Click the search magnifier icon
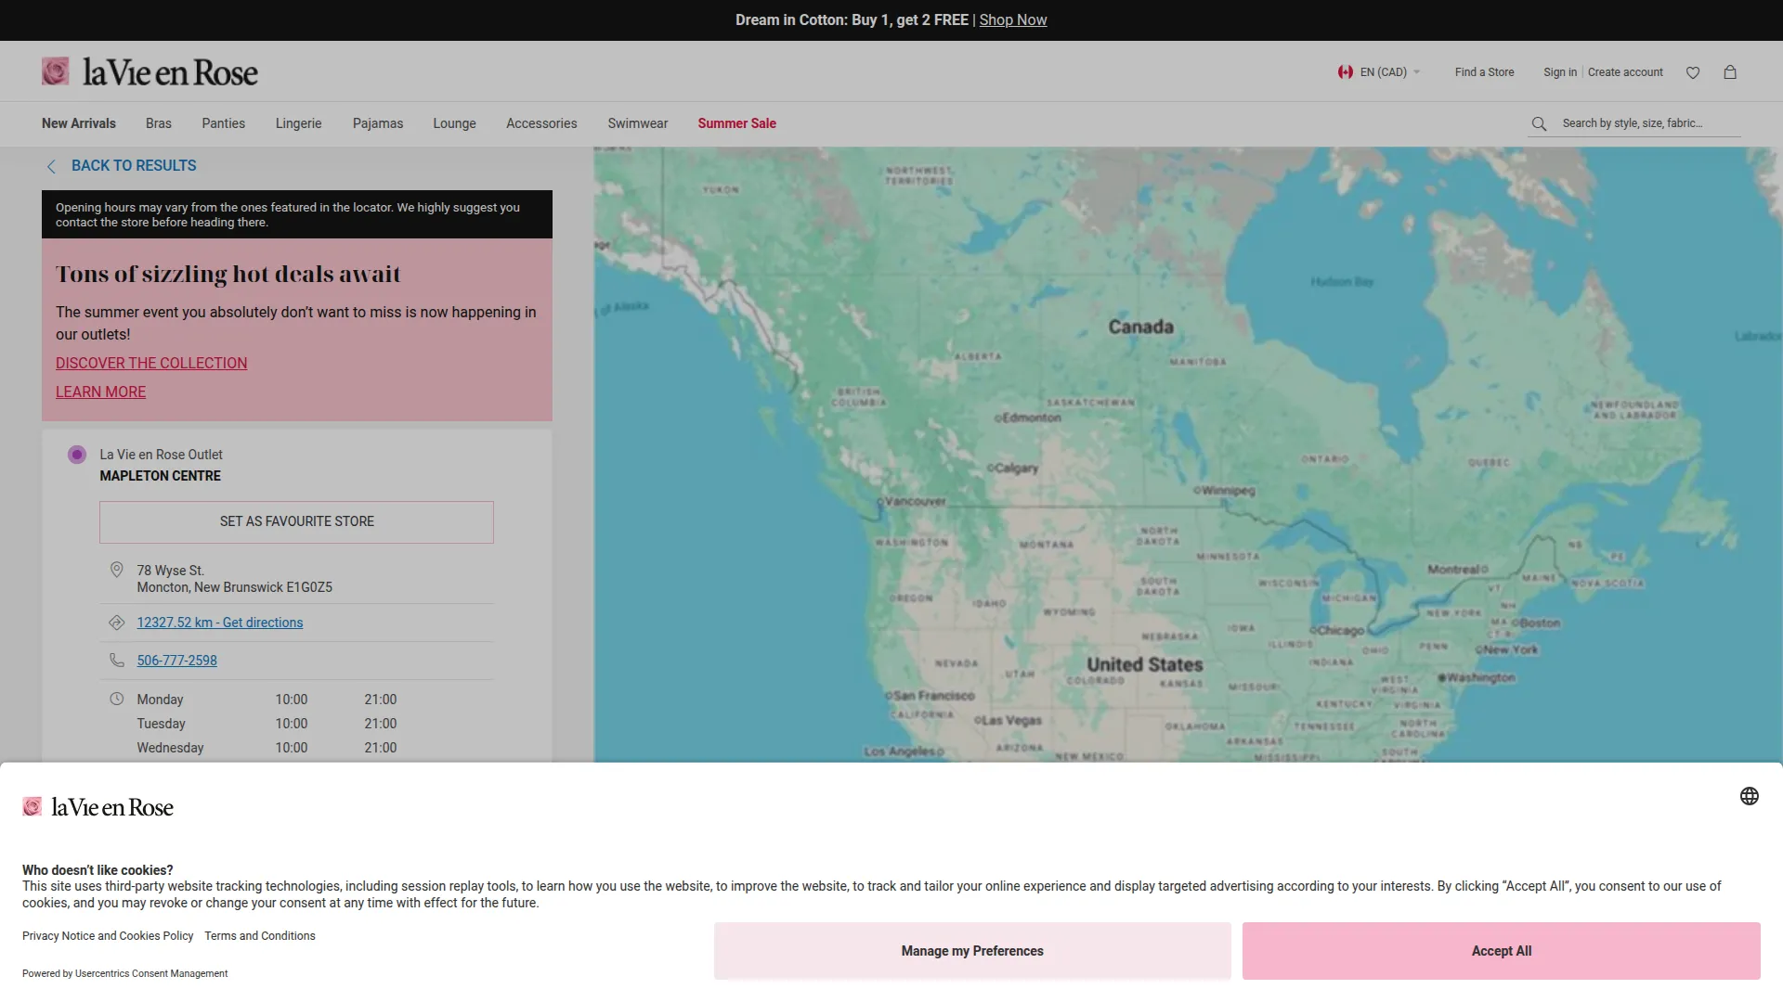 pyautogui.click(x=1539, y=123)
